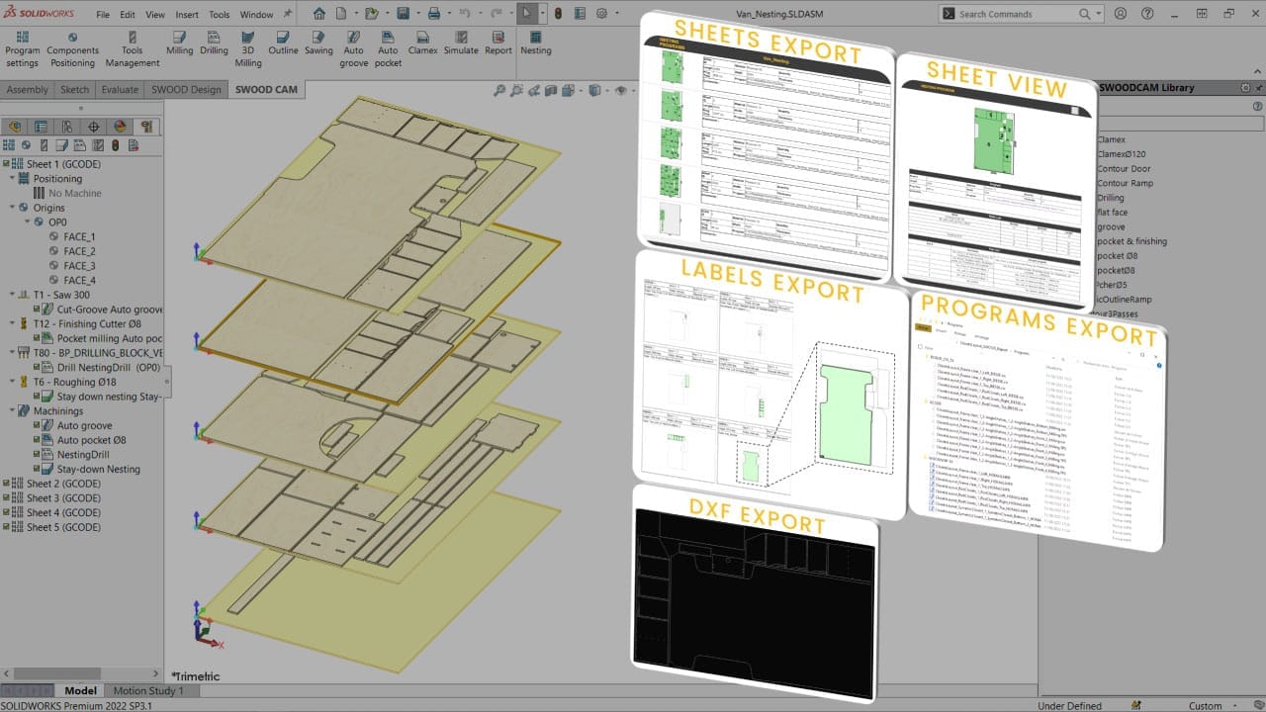Collapse the OP0 node

tap(27, 222)
